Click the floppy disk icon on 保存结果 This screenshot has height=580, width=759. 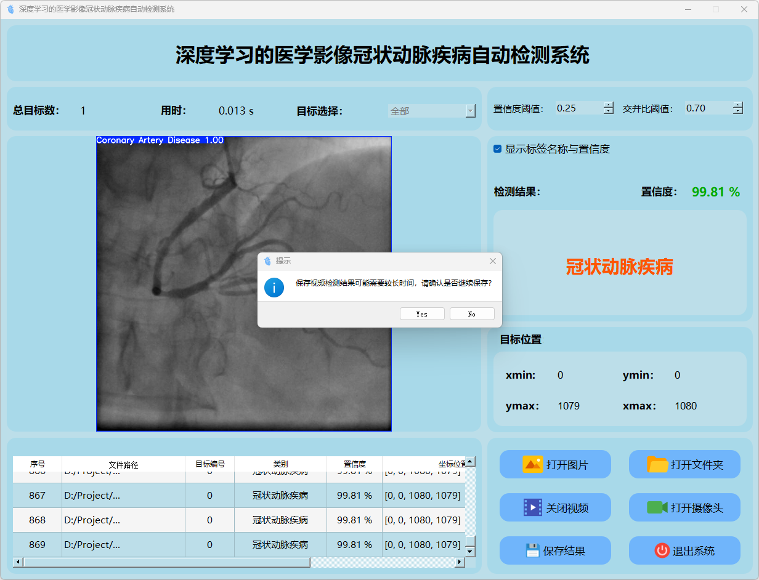click(532, 550)
